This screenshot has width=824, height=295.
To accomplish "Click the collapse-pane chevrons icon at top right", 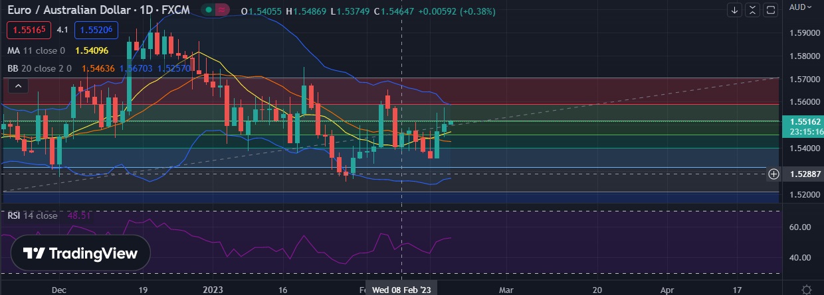I will click(752, 9).
